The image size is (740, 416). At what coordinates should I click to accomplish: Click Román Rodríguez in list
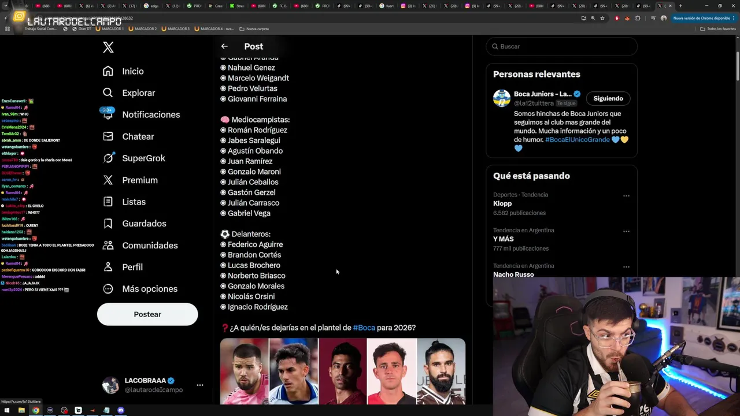tap(257, 130)
